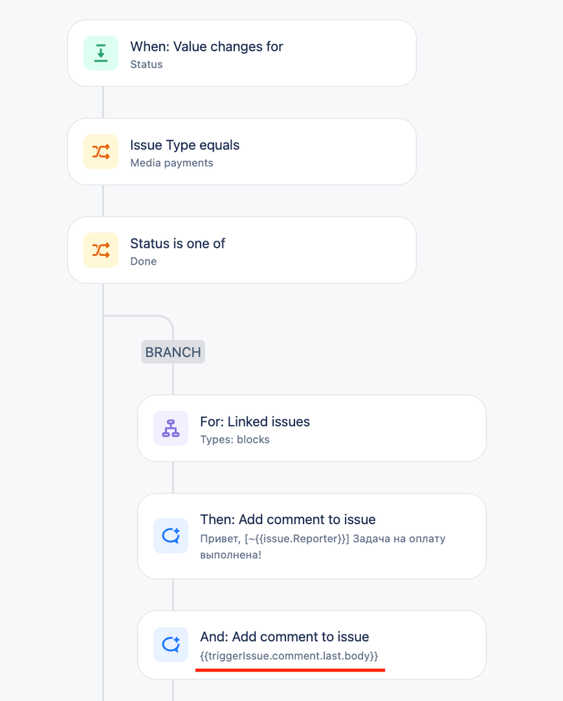Click the And: Add comment action icon
This screenshot has height=701, width=563.
pyautogui.click(x=170, y=645)
